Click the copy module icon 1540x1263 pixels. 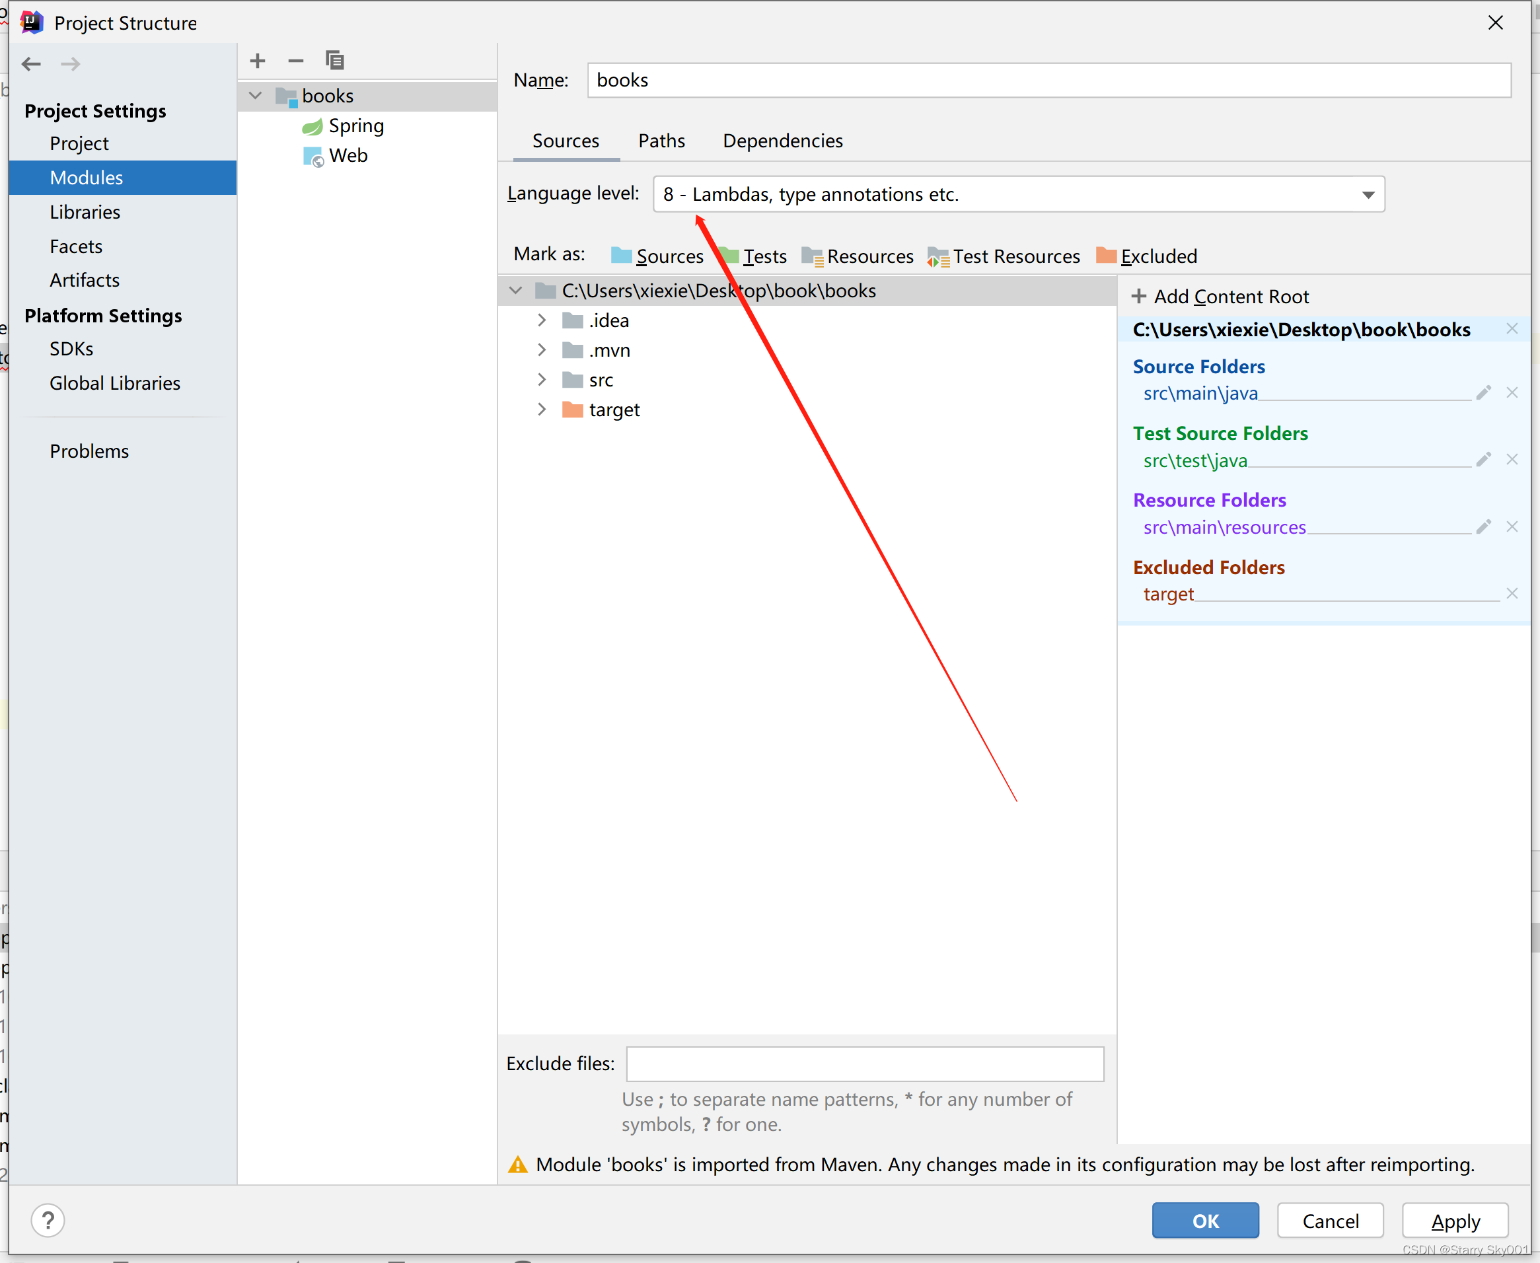pos(334,60)
